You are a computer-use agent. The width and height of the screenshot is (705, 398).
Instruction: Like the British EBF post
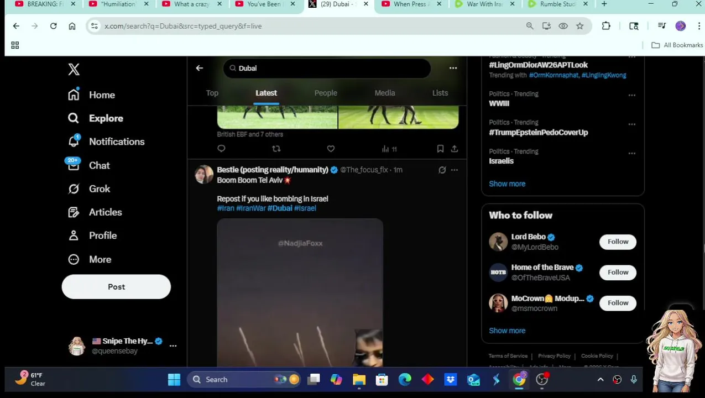tap(331, 149)
